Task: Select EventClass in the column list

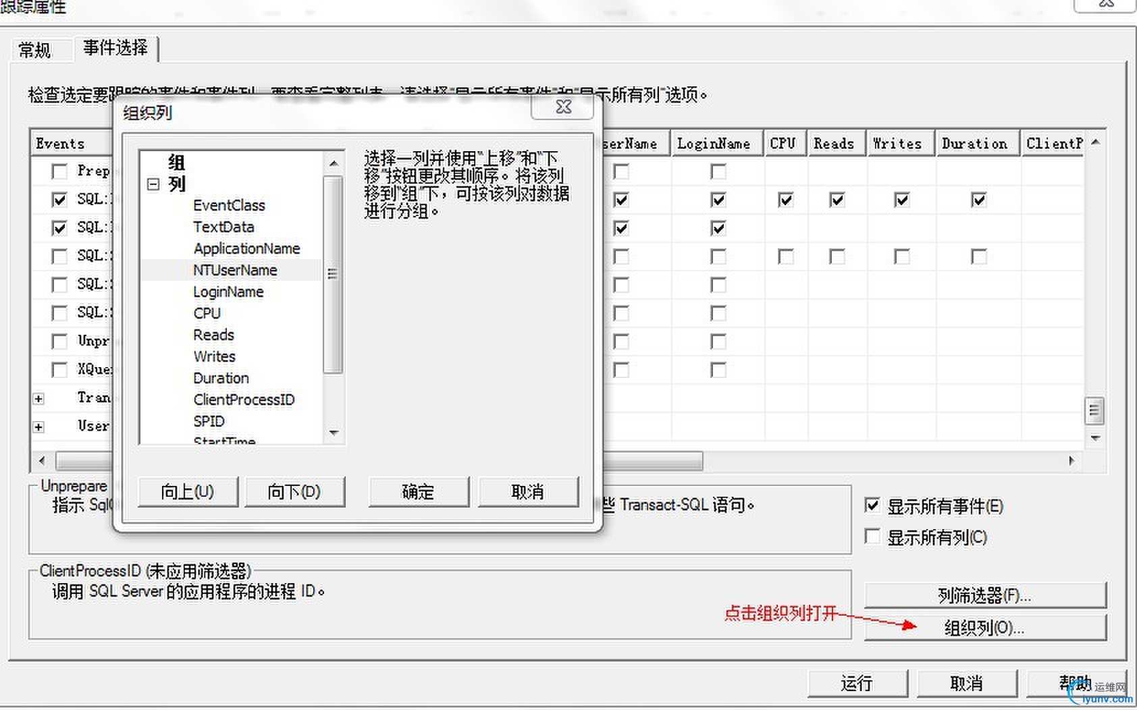Action: click(x=229, y=205)
